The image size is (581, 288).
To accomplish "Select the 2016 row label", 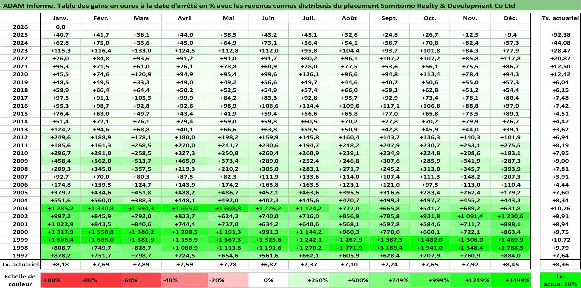I will pos(20,106).
